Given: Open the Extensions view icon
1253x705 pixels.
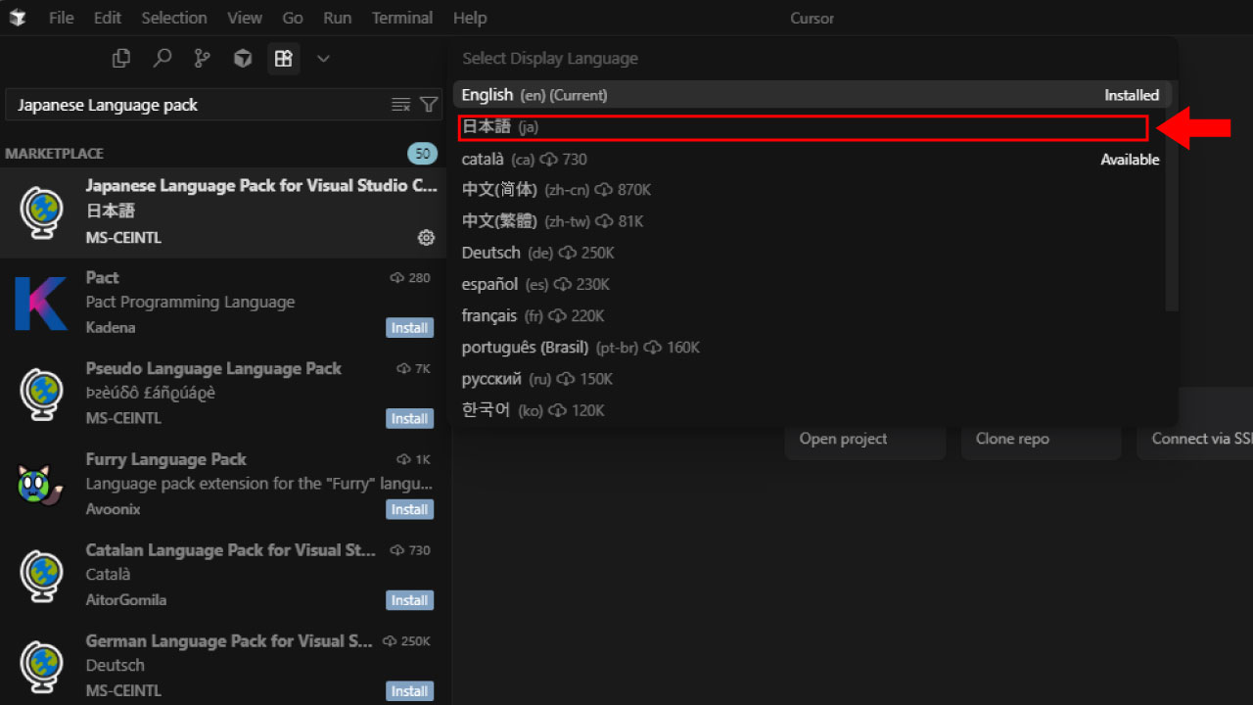Looking at the screenshot, I should [x=284, y=59].
